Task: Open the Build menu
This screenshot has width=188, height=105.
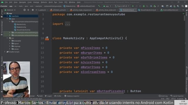Action: coord(51,2)
